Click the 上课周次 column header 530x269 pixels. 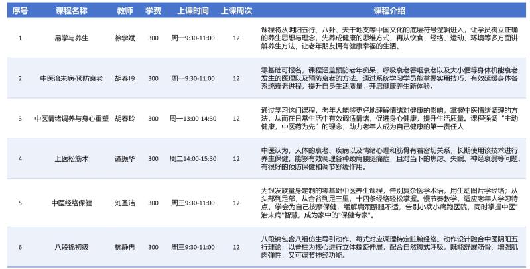(235, 11)
